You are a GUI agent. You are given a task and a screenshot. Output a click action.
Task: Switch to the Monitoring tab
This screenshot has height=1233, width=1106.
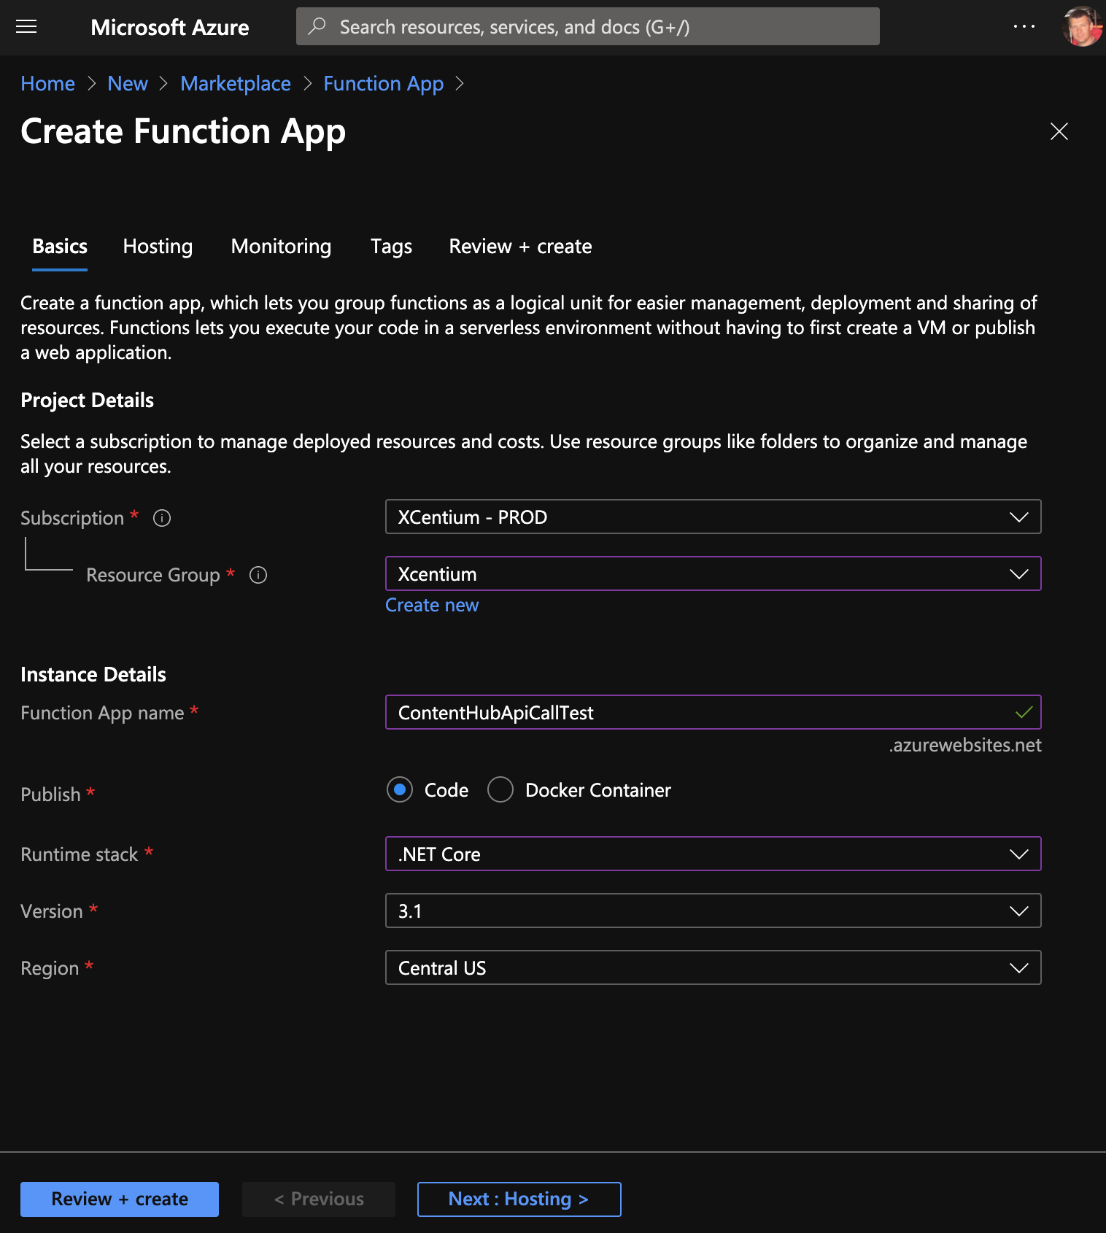(x=281, y=247)
